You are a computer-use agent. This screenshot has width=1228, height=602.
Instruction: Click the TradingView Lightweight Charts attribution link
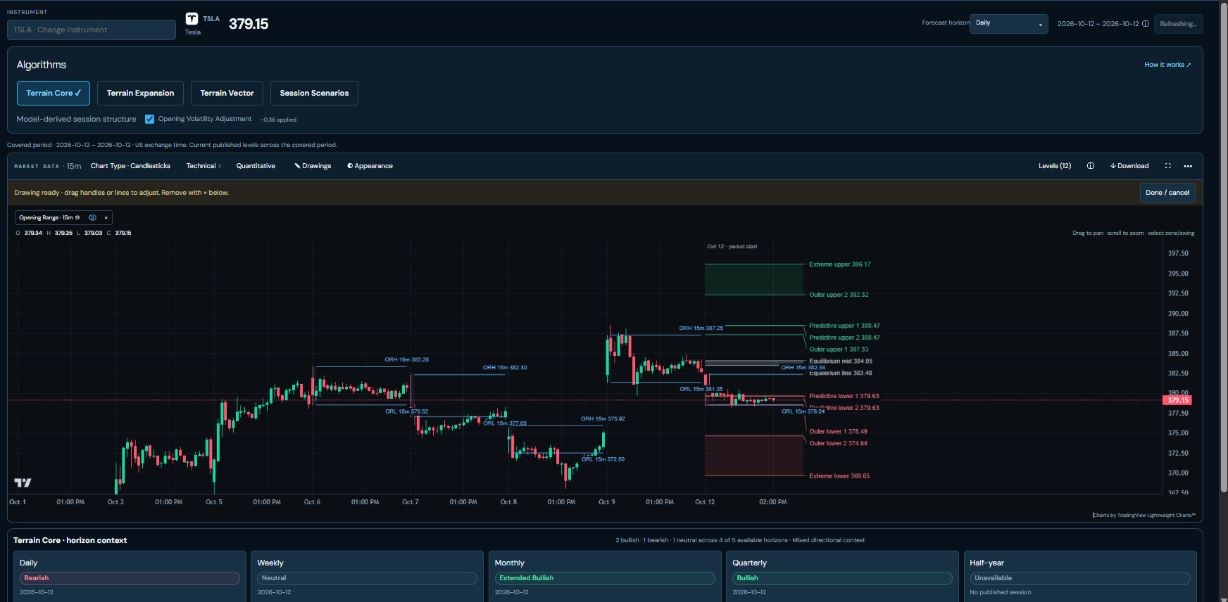(x=1144, y=515)
